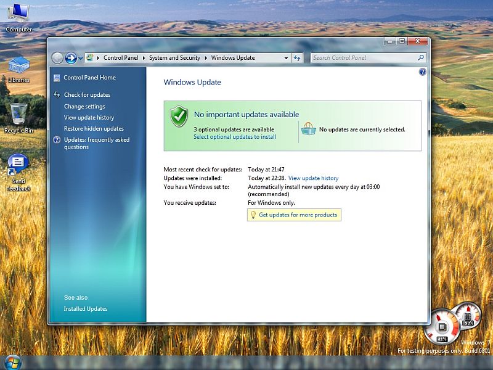Viewport: 493px width, 370px height.
Task: Click the memory gauge gadget
Action: (x=468, y=314)
